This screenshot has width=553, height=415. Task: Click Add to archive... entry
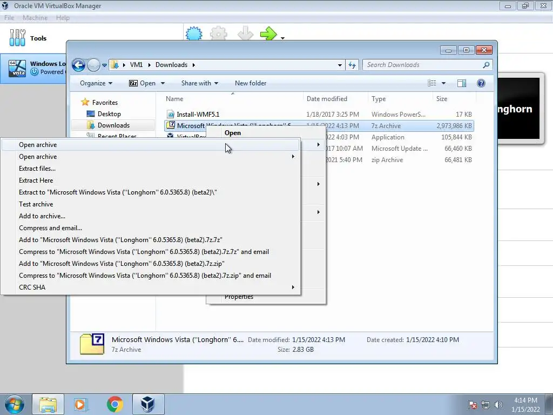[x=42, y=216]
